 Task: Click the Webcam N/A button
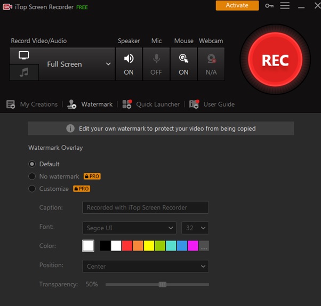pos(211,64)
